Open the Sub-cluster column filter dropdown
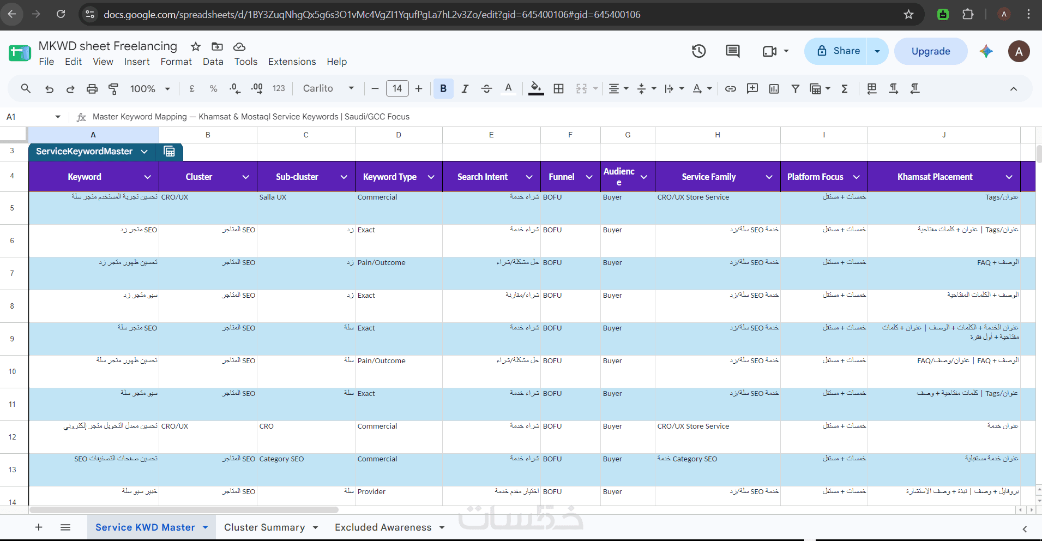The width and height of the screenshot is (1042, 541). click(344, 177)
